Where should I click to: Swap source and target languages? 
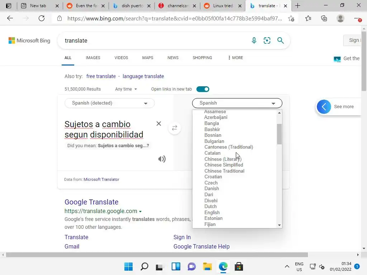[x=175, y=128]
